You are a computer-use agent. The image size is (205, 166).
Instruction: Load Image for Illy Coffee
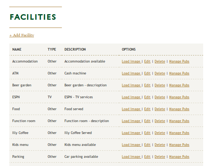(x=131, y=133)
